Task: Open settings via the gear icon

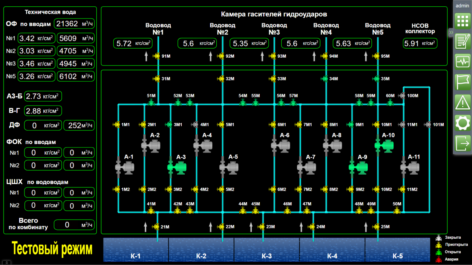Action: point(462,123)
